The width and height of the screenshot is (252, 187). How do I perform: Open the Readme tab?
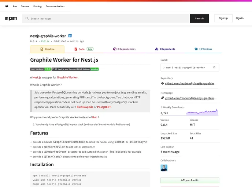(x=47, y=49)
